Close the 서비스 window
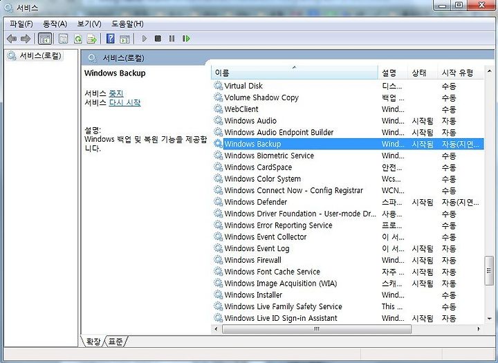The height and width of the screenshot is (363, 498). coord(482,6)
